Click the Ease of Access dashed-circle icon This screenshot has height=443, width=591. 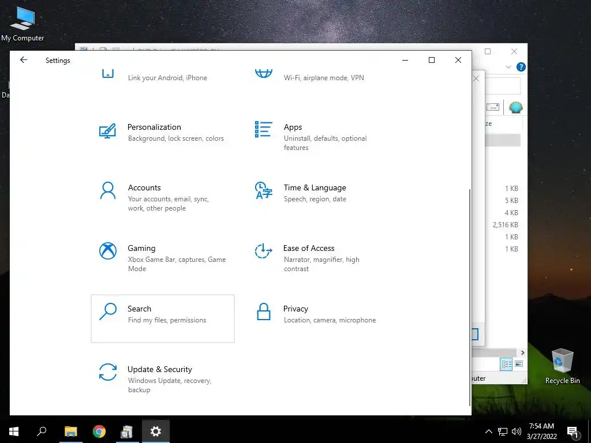point(263,251)
